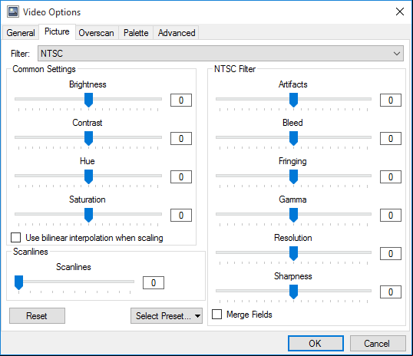Close the Video Options dialog
The width and height of the screenshot is (413, 356).
point(400,12)
